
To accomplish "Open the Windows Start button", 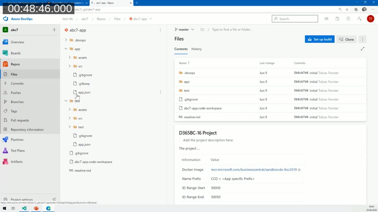I will coord(4,208).
